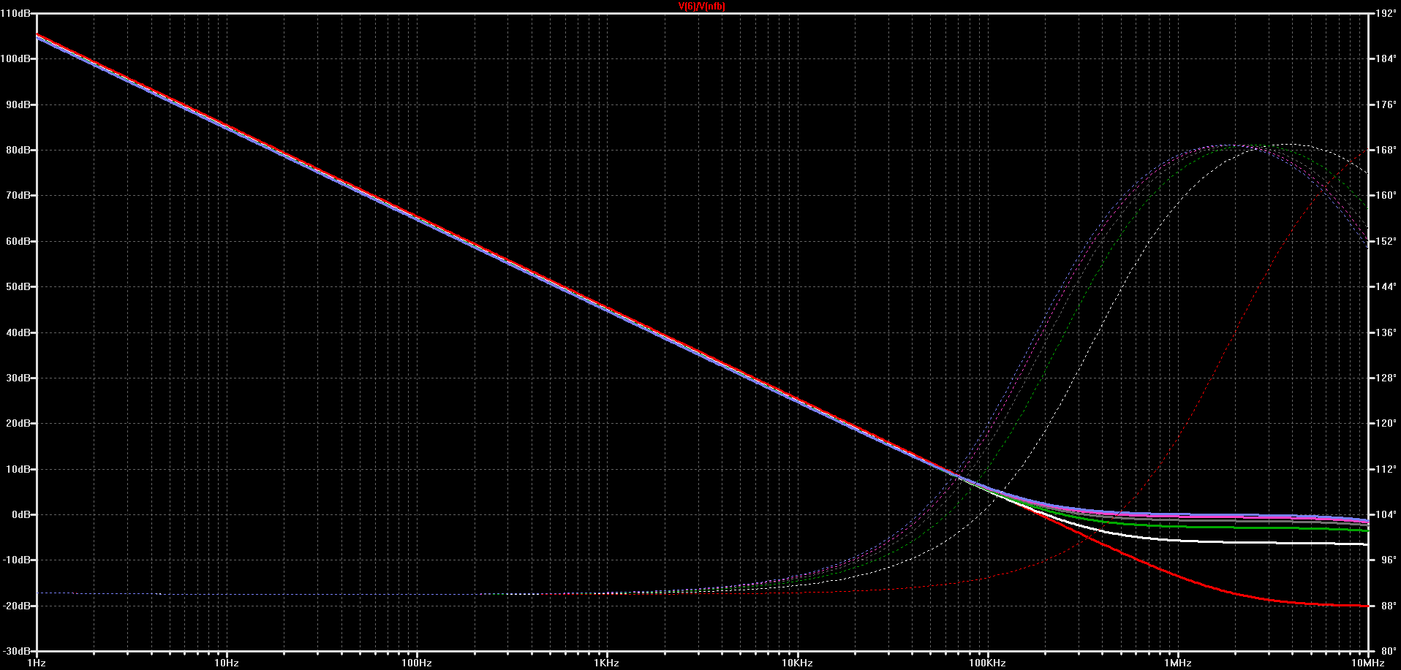Click the 128° phase axis label

point(1386,378)
